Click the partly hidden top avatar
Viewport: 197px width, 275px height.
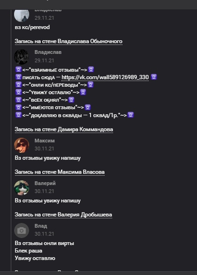tap(22, 16)
